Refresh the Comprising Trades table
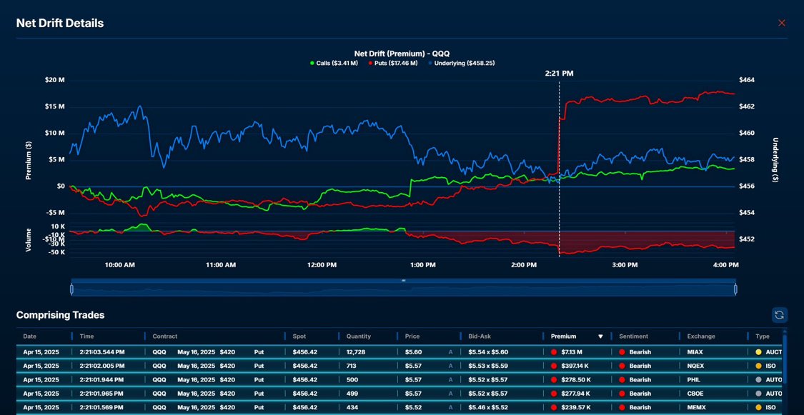Image resolution: width=804 pixels, height=415 pixels. click(779, 314)
